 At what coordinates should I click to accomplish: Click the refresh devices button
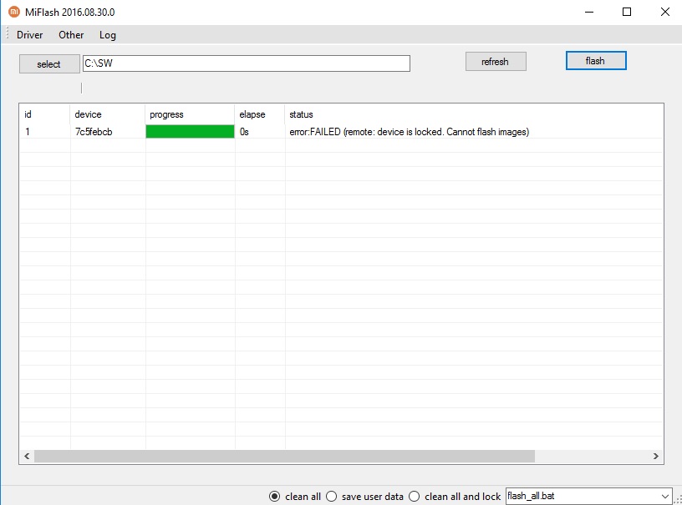496,61
